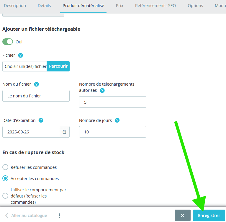Toggle off the downloadable file switch
Viewport: 226px width, 222px height.
pos(8,42)
